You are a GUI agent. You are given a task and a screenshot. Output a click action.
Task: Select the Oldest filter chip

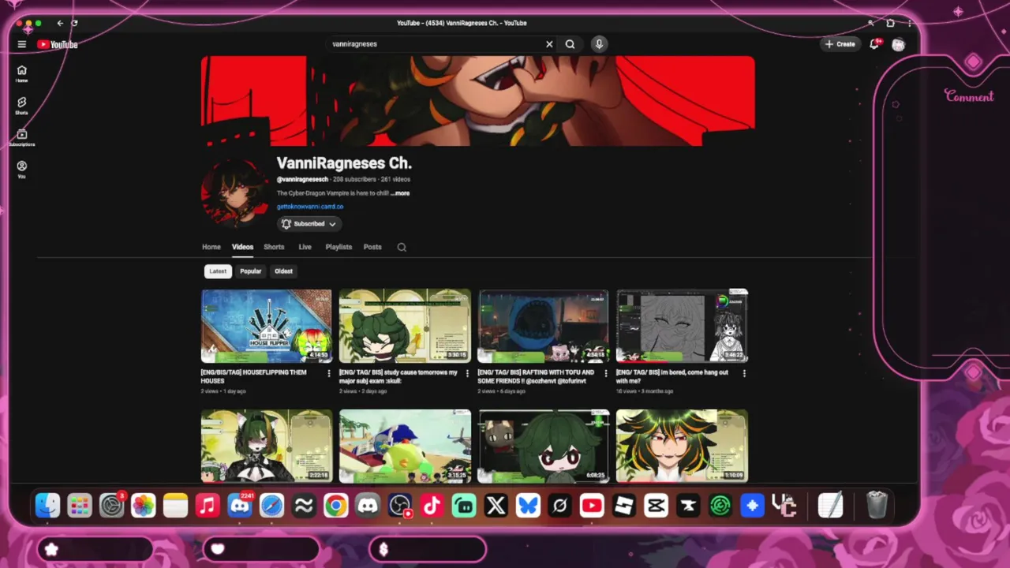tap(283, 271)
